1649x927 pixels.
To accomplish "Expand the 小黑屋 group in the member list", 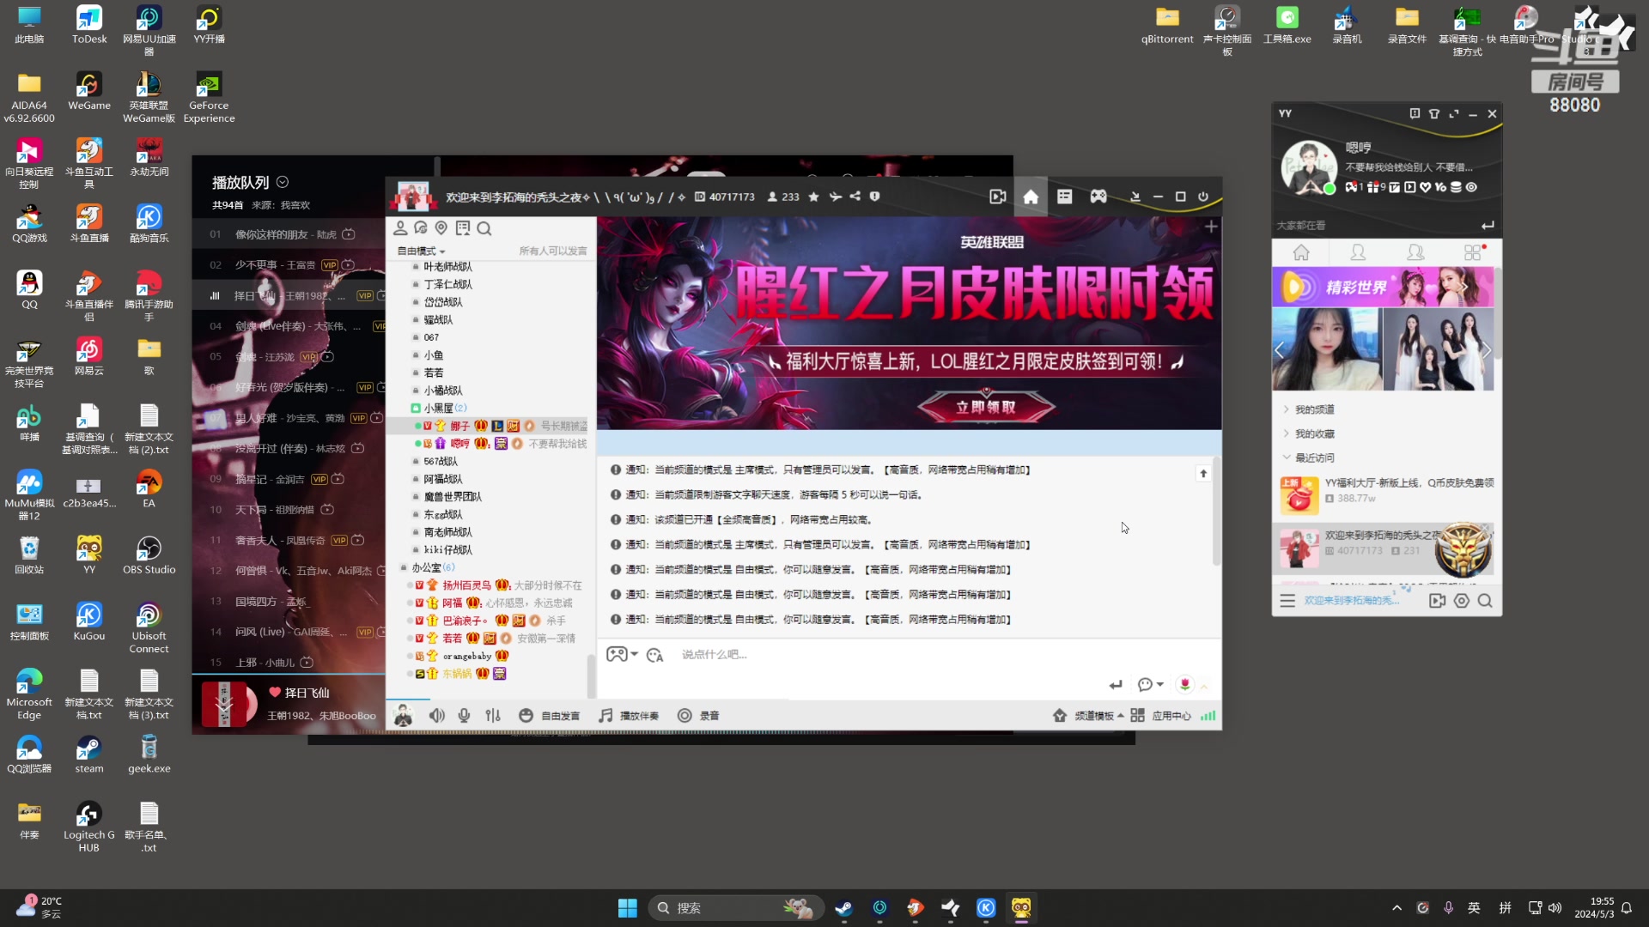I will (439, 408).
